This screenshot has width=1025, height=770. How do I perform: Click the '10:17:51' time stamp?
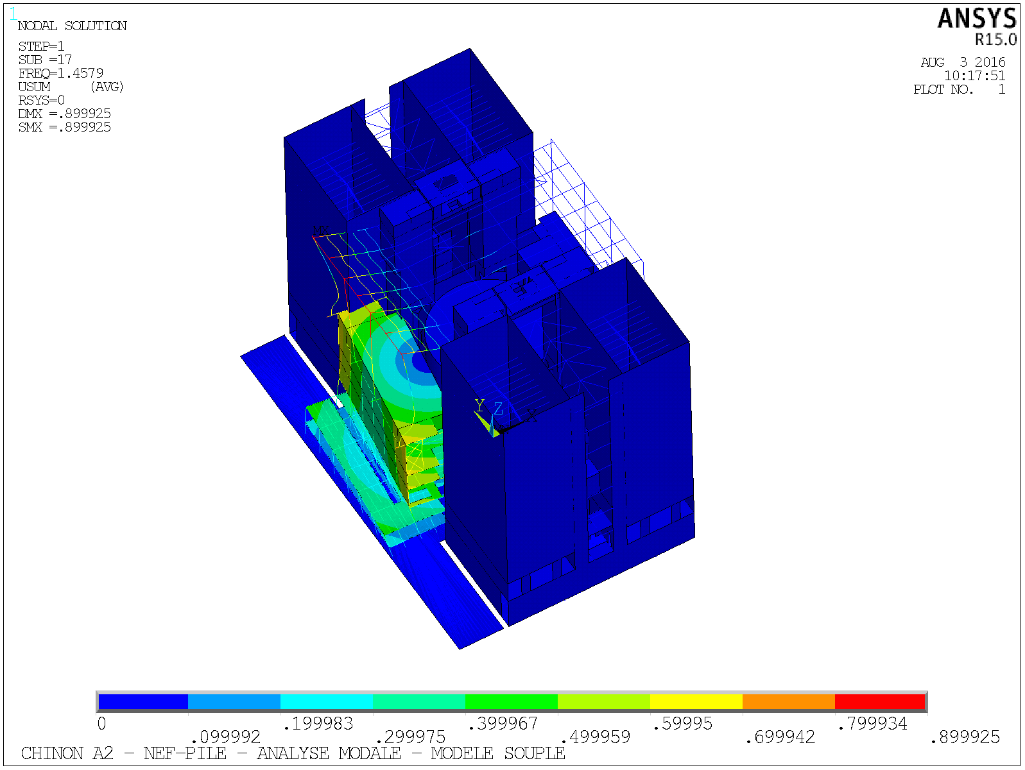tap(974, 76)
